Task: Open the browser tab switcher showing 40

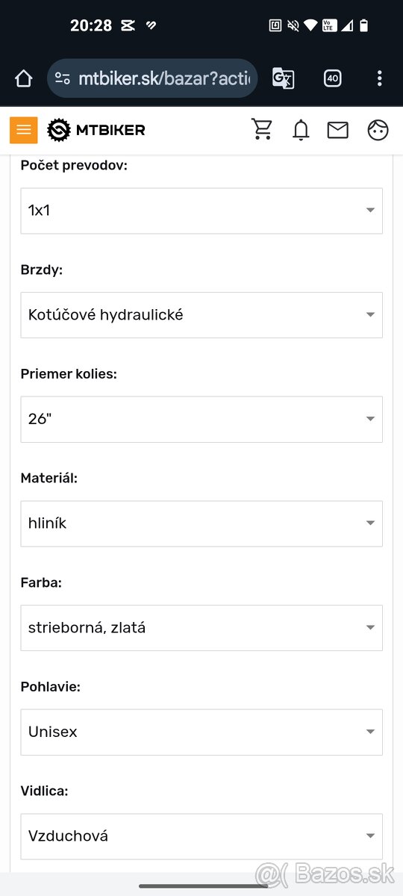Action: (x=333, y=78)
